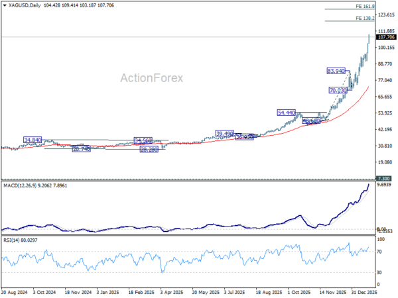The height and width of the screenshot is (298, 398).
Task: Click the 3 Apr 2025 date marker
Action: point(171,292)
